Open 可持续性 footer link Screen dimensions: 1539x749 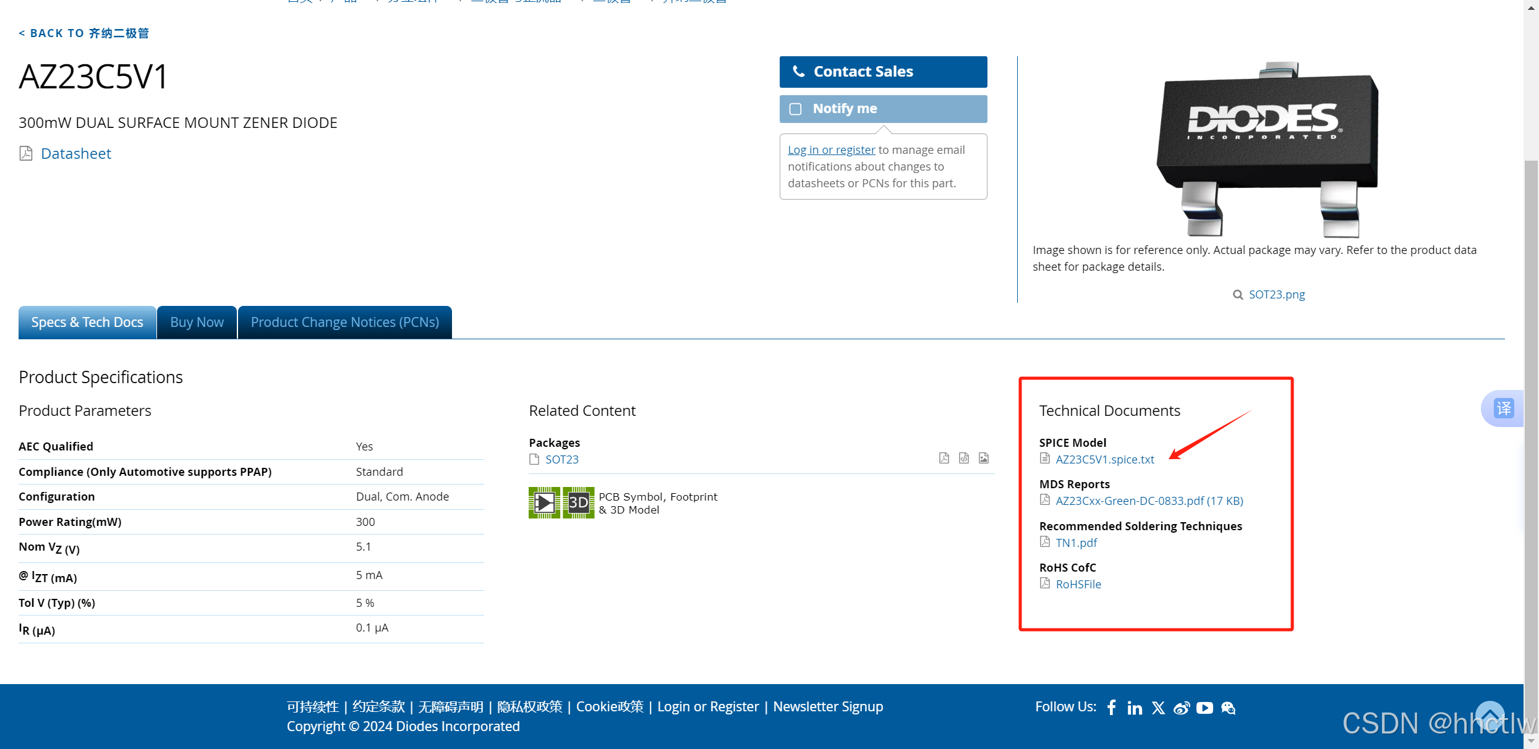click(313, 706)
